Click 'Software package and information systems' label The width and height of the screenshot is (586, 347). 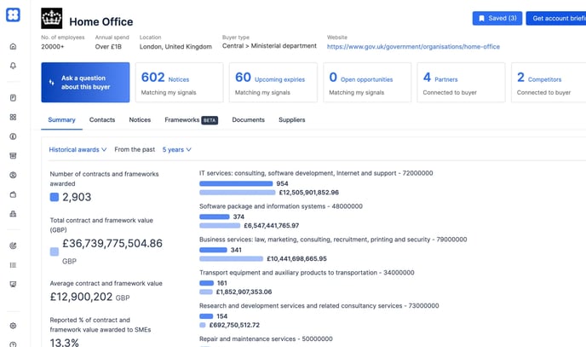pyautogui.click(x=281, y=206)
